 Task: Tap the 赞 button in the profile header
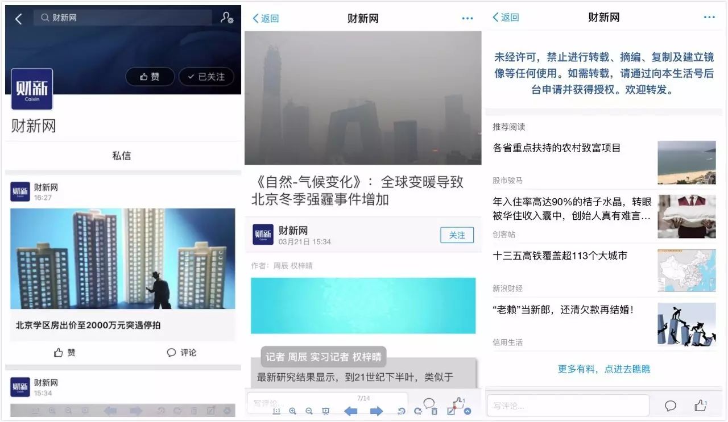150,77
